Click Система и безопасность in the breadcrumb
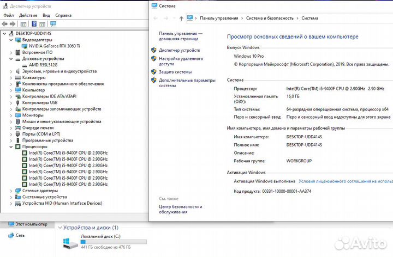The height and width of the screenshot is (257, 393). [x=270, y=18]
